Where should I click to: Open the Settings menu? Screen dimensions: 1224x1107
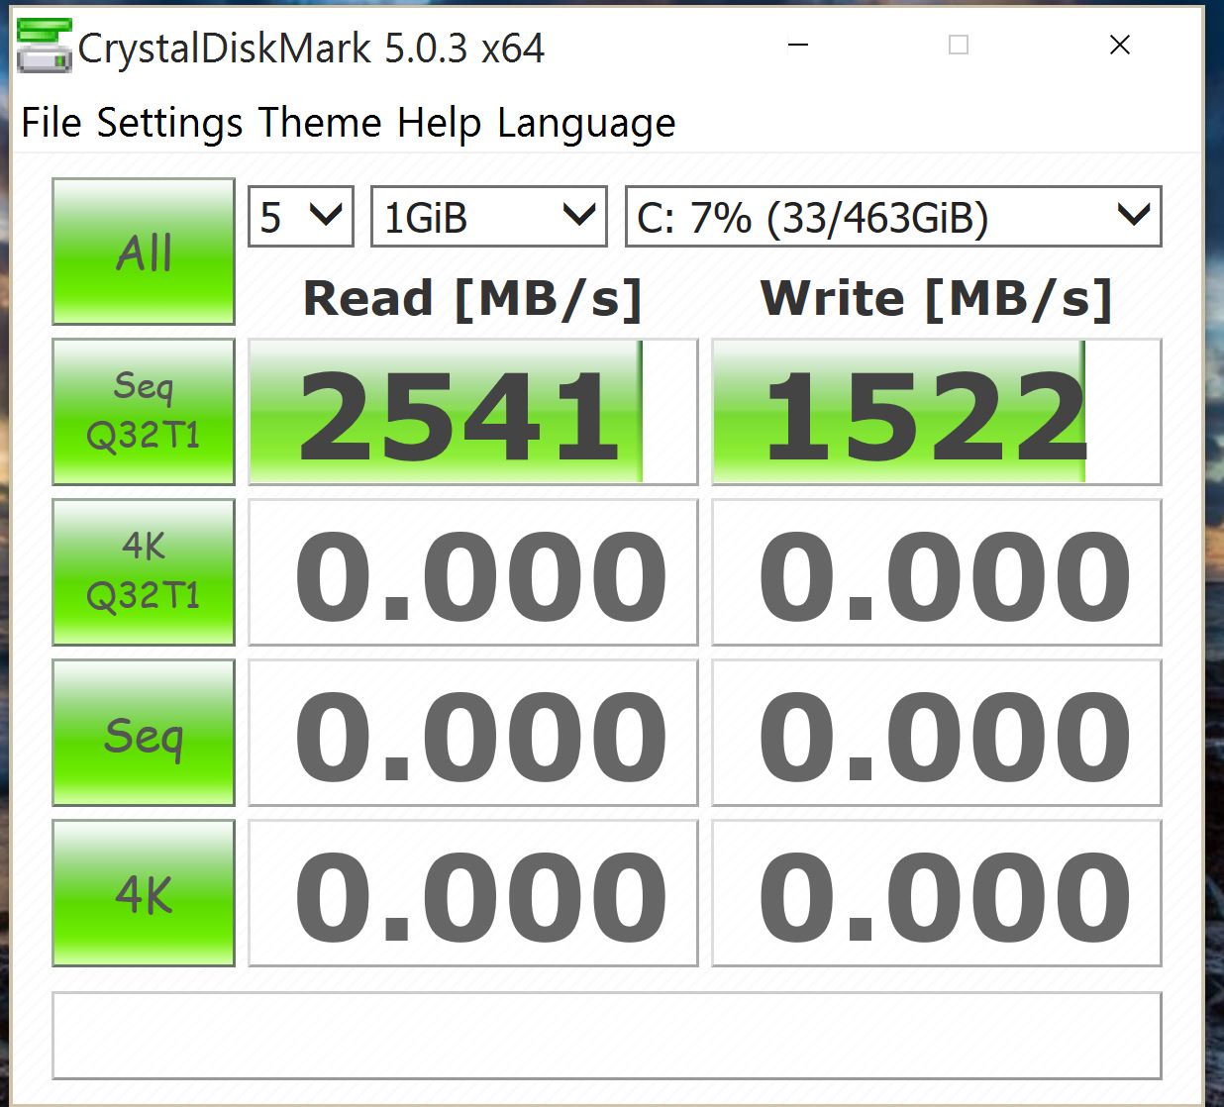click(169, 123)
